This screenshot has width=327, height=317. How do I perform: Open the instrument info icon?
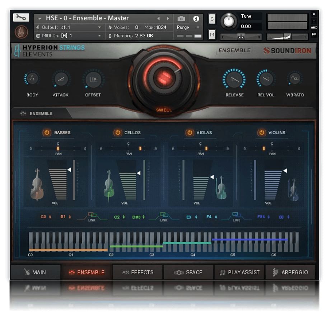[196, 18]
